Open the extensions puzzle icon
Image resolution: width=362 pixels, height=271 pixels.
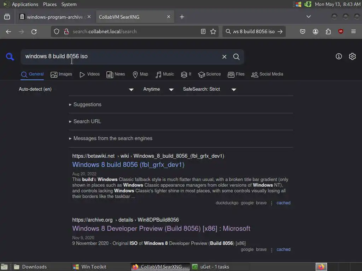click(x=328, y=31)
